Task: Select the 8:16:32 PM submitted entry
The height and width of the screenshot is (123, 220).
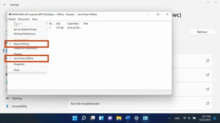Action: [75, 28]
